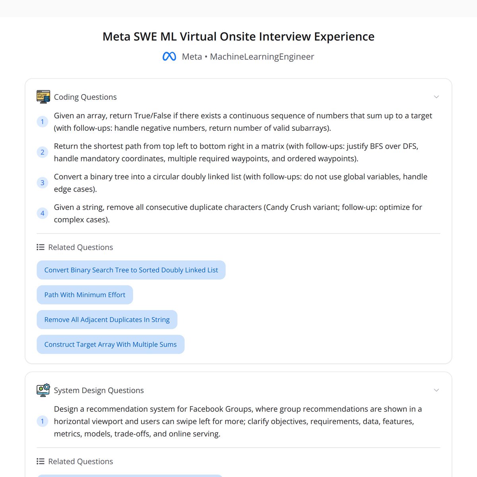Viewport: 477px width, 477px height.
Task: Open Construct Target Array With Multiple Sums
Action: tap(111, 345)
